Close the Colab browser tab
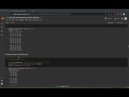129x97 pixels. (x=29, y=11)
